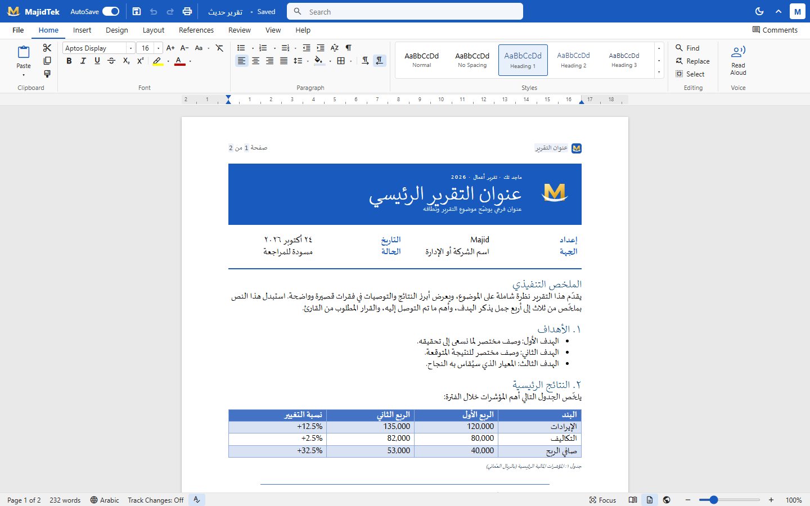810x506 pixels.
Task: Clear formatting with the eraser icon
Action: 219,48
